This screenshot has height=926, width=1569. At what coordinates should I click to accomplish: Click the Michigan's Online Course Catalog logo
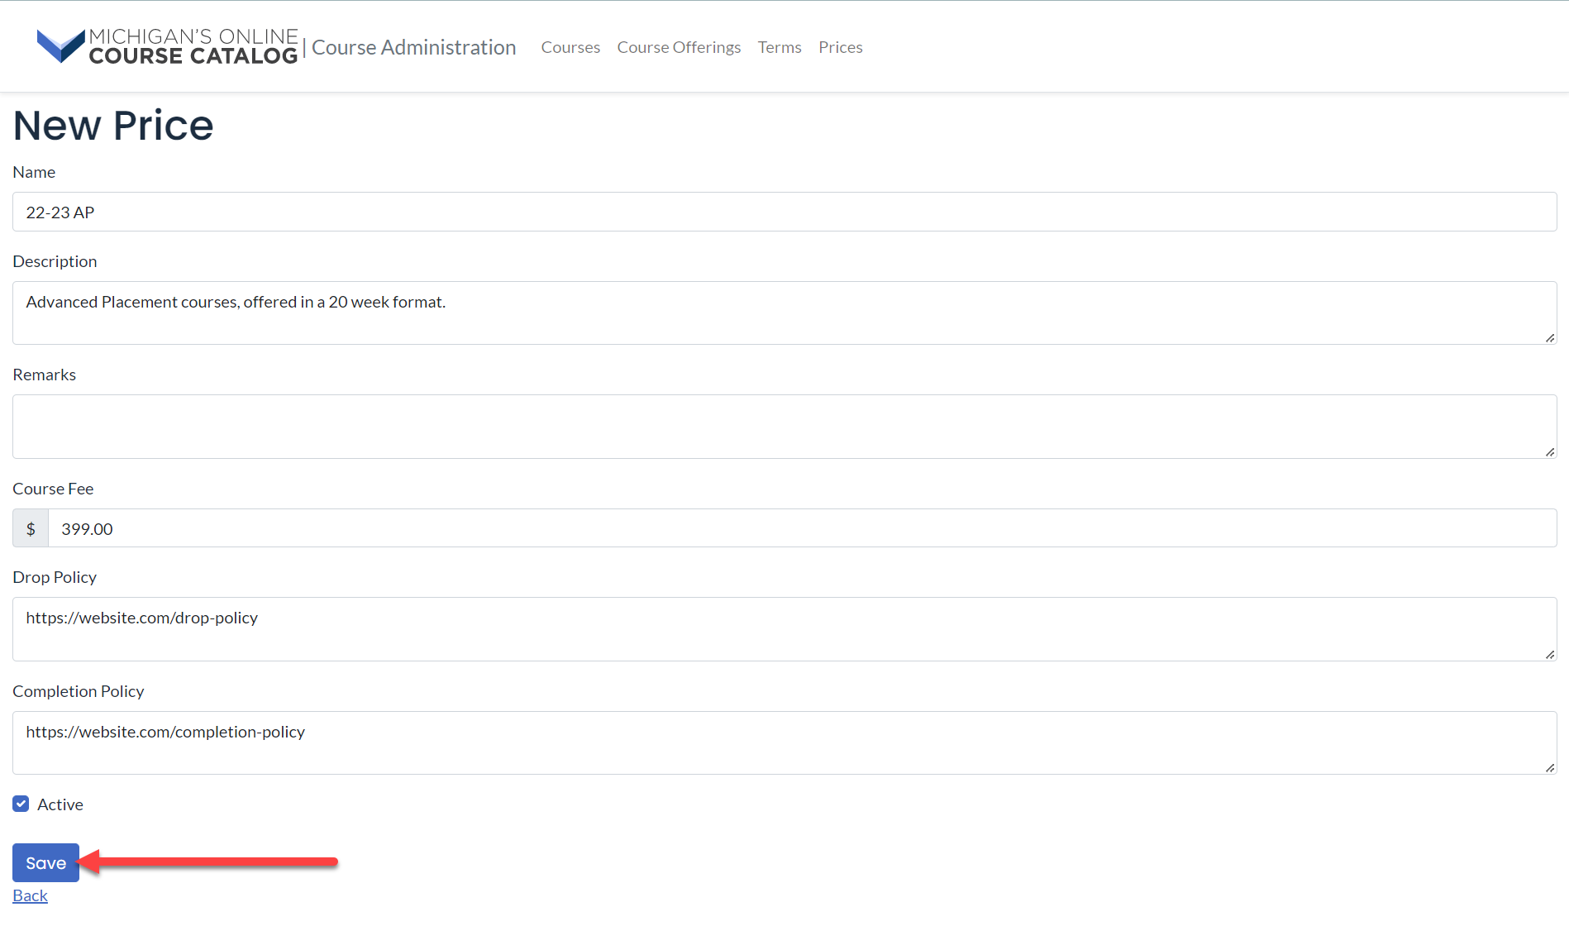165,46
